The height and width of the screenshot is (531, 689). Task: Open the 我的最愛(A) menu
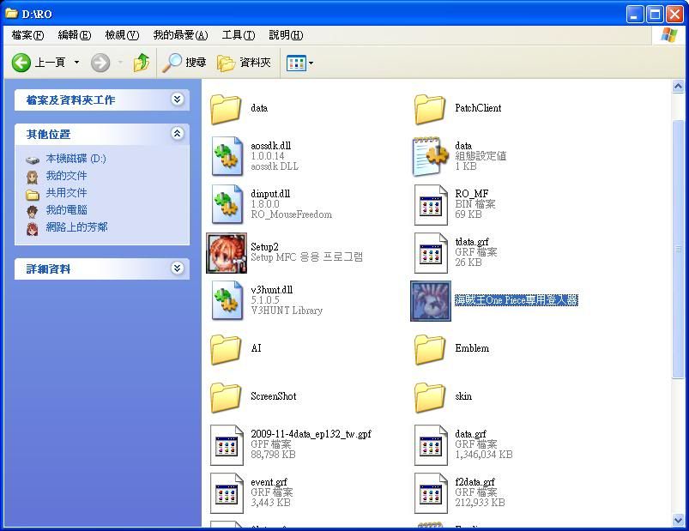click(180, 35)
